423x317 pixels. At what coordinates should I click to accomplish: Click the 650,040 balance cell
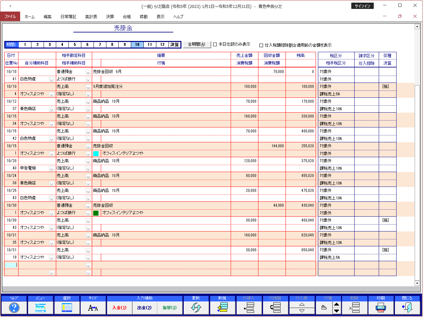300,250
